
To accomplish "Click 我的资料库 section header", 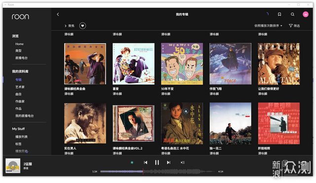I will point(20,72).
